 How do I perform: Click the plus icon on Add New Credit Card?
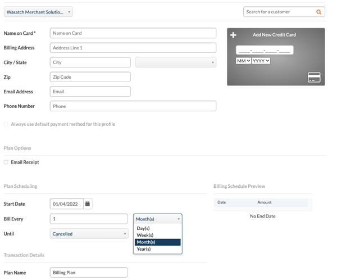(x=233, y=35)
